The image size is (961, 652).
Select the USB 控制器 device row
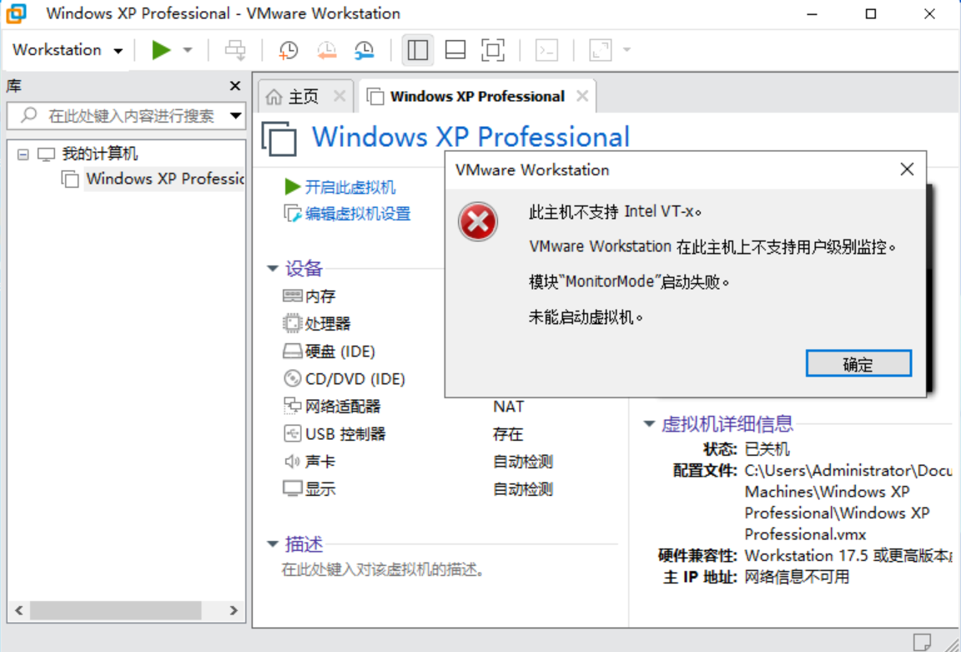(334, 434)
